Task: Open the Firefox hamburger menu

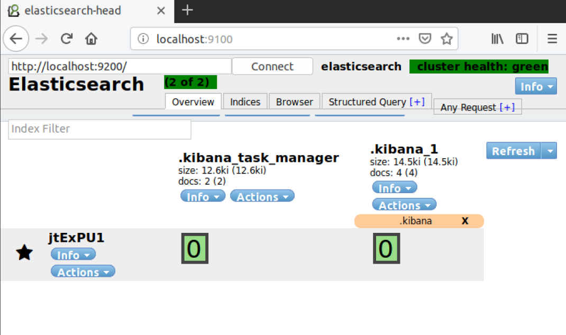Action: tap(552, 39)
